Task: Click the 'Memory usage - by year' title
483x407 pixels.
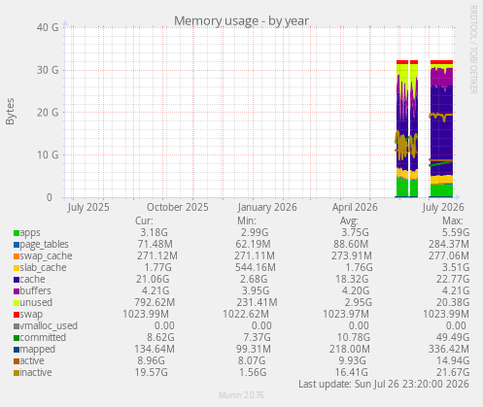Action: coord(241,21)
